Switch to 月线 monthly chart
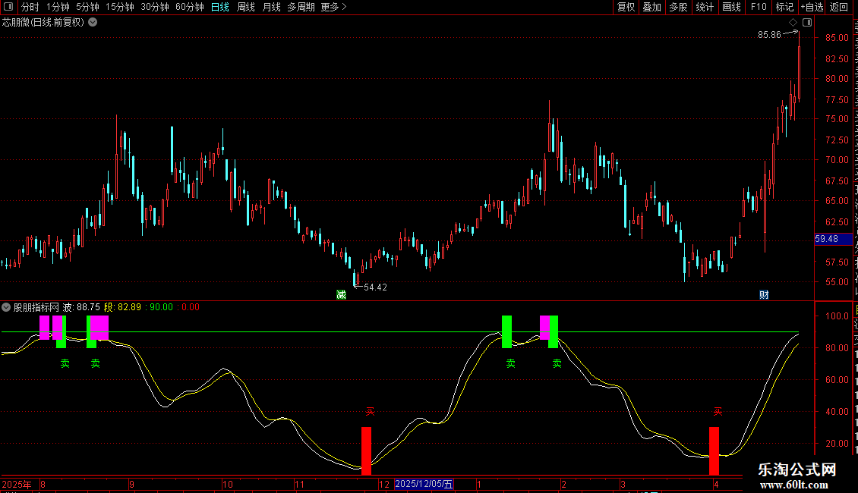The height and width of the screenshot is (493, 858). (x=271, y=7)
